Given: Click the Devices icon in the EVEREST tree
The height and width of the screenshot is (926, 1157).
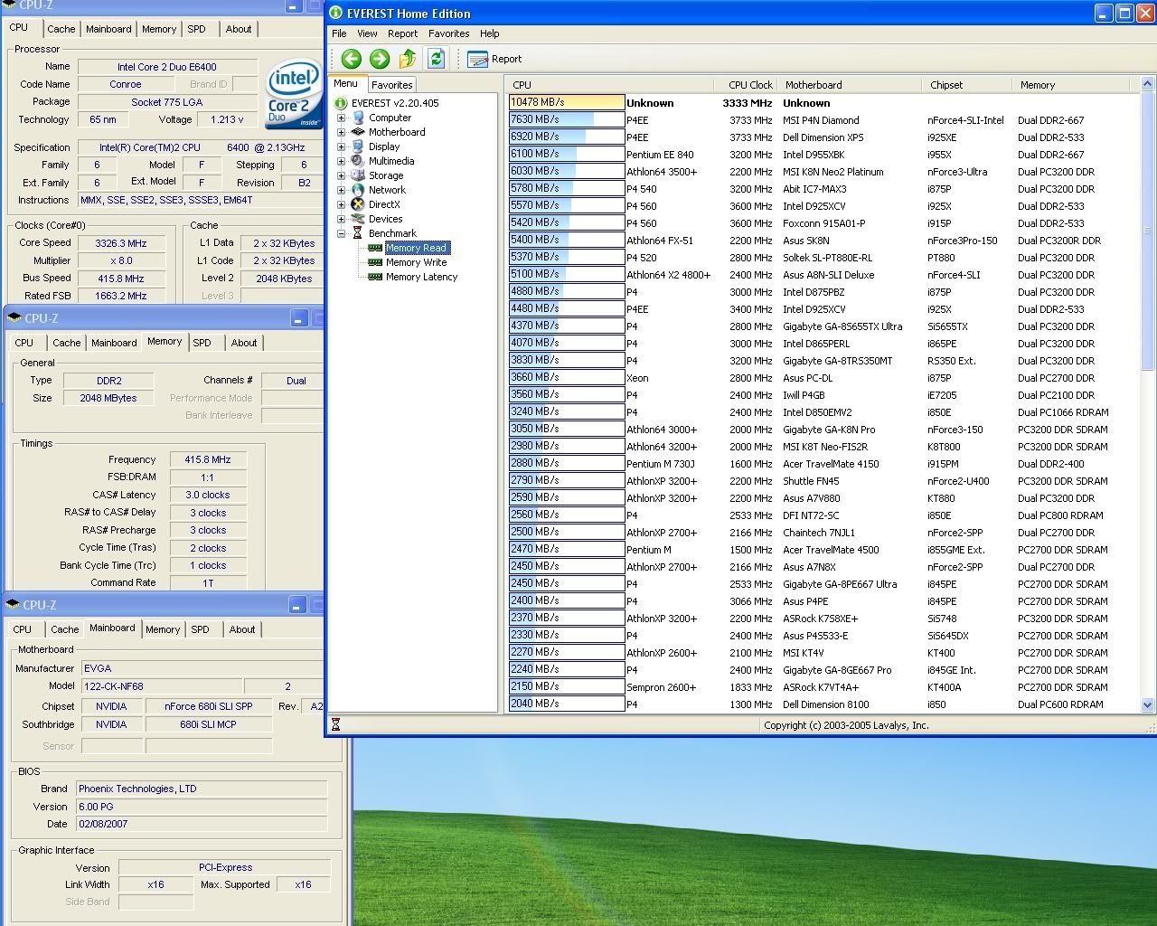Looking at the screenshot, I should coord(358,219).
